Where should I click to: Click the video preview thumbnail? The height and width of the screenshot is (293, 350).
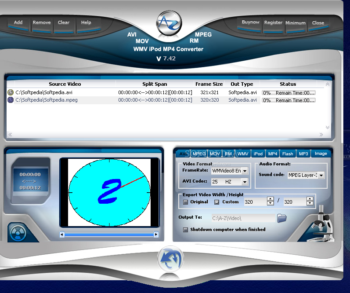coord(109,192)
